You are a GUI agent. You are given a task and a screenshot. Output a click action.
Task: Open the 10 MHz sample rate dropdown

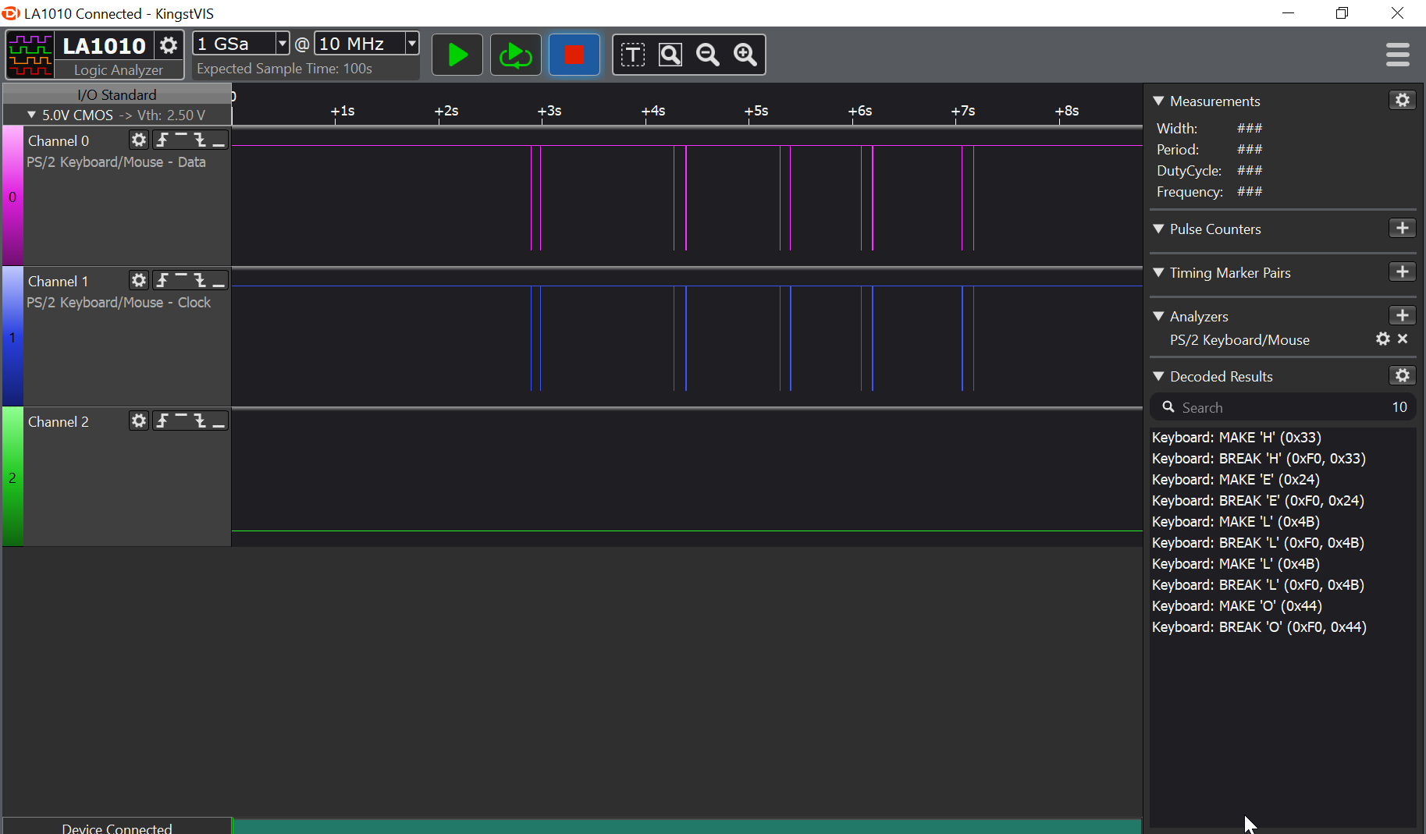point(411,44)
